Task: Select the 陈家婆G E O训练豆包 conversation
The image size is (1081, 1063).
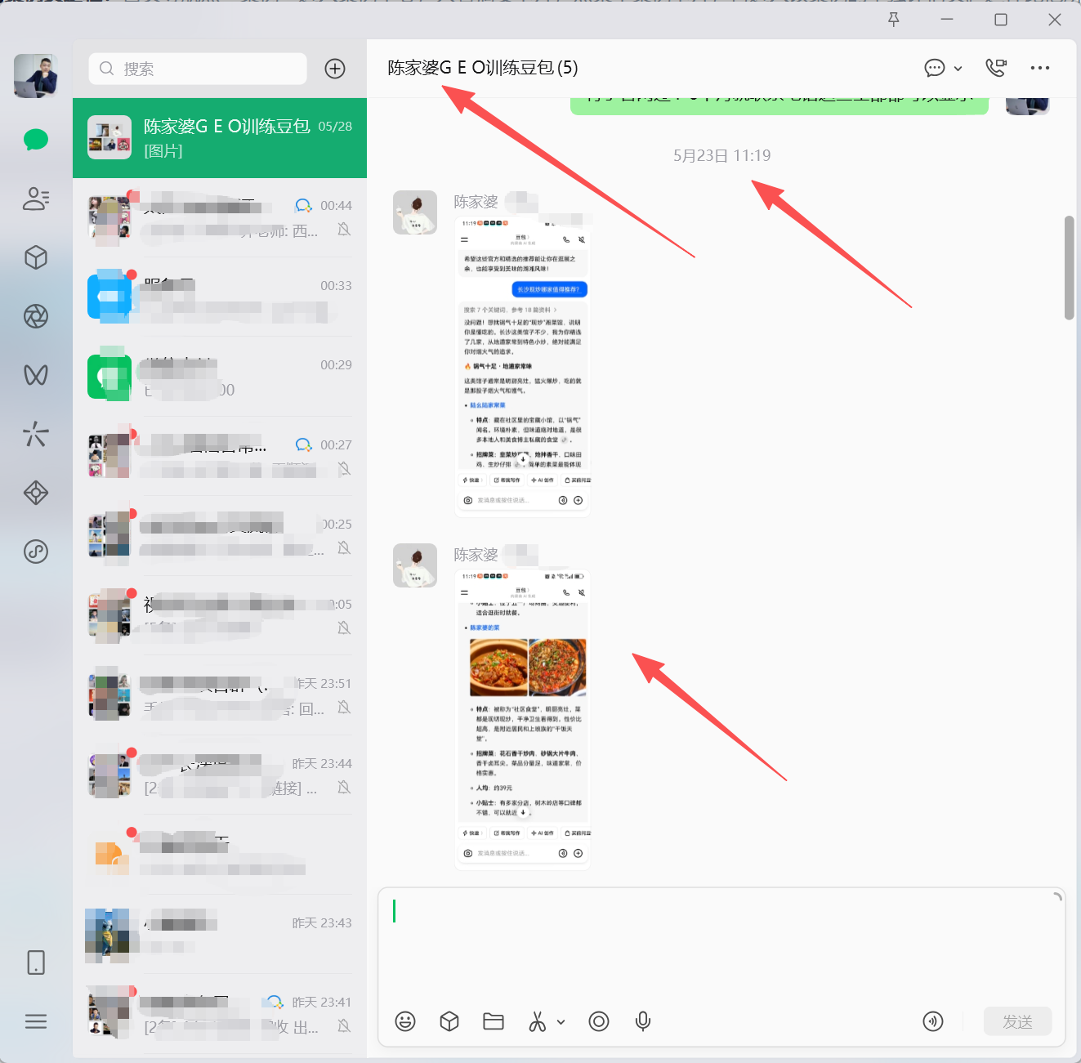Action: [220, 138]
